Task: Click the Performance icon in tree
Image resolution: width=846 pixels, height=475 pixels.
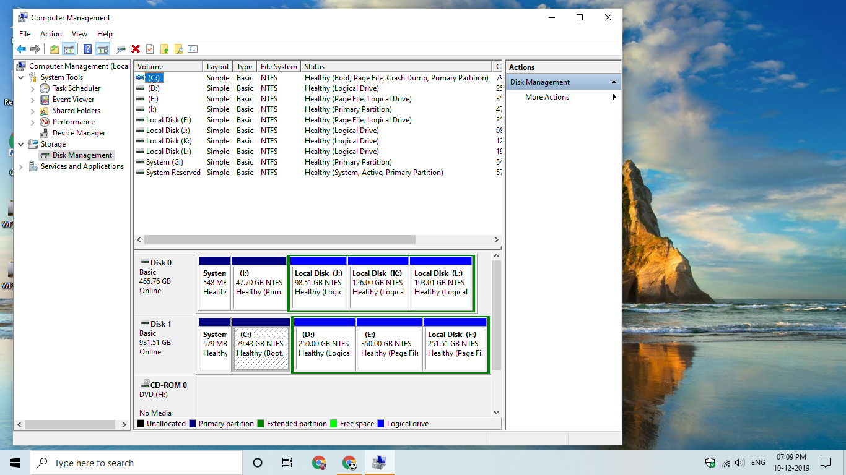Action: pos(45,122)
